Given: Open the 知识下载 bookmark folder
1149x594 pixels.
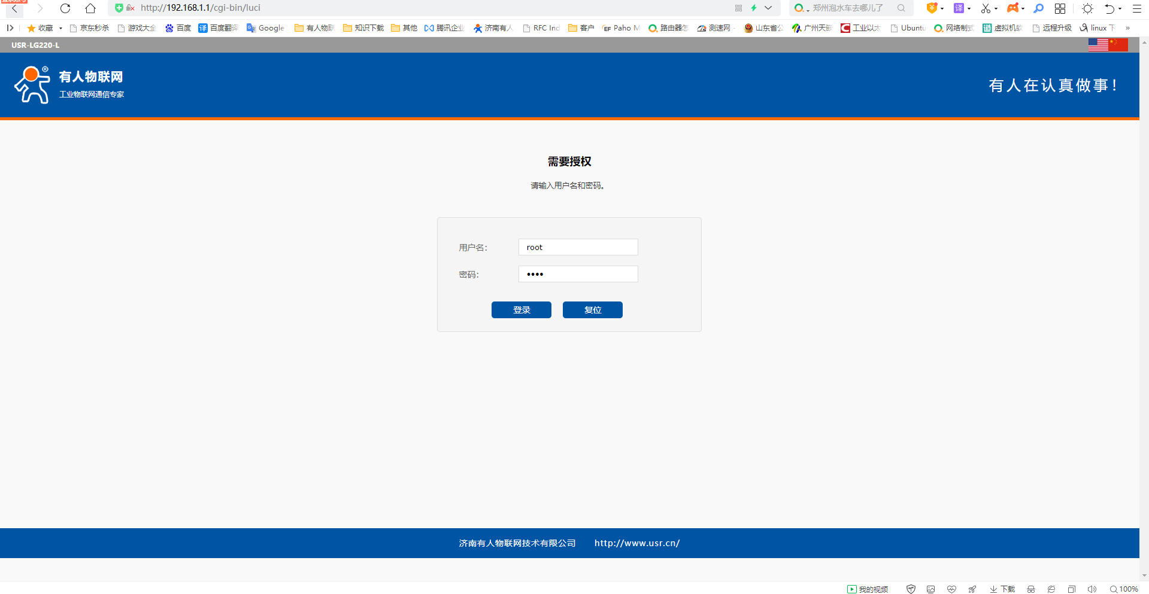Looking at the screenshot, I should tap(363, 28).
